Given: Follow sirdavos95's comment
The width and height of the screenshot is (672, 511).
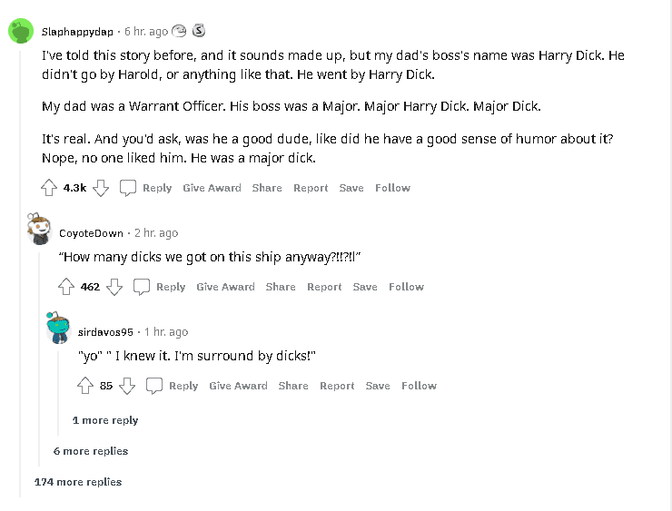Looking at the screenshot, I should [420, 386].
